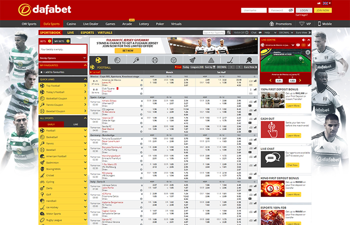Image resolution: width=350 pixels, height=225 pixels.
Task: Select the tennis racket sport icon tab
Action: (x=136, y=60)
